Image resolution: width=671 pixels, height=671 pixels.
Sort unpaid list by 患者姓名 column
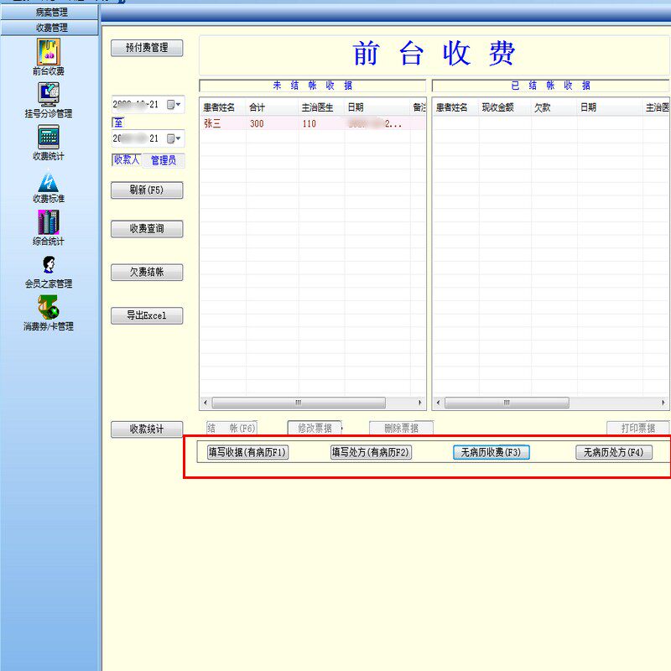tap(222, 107)
